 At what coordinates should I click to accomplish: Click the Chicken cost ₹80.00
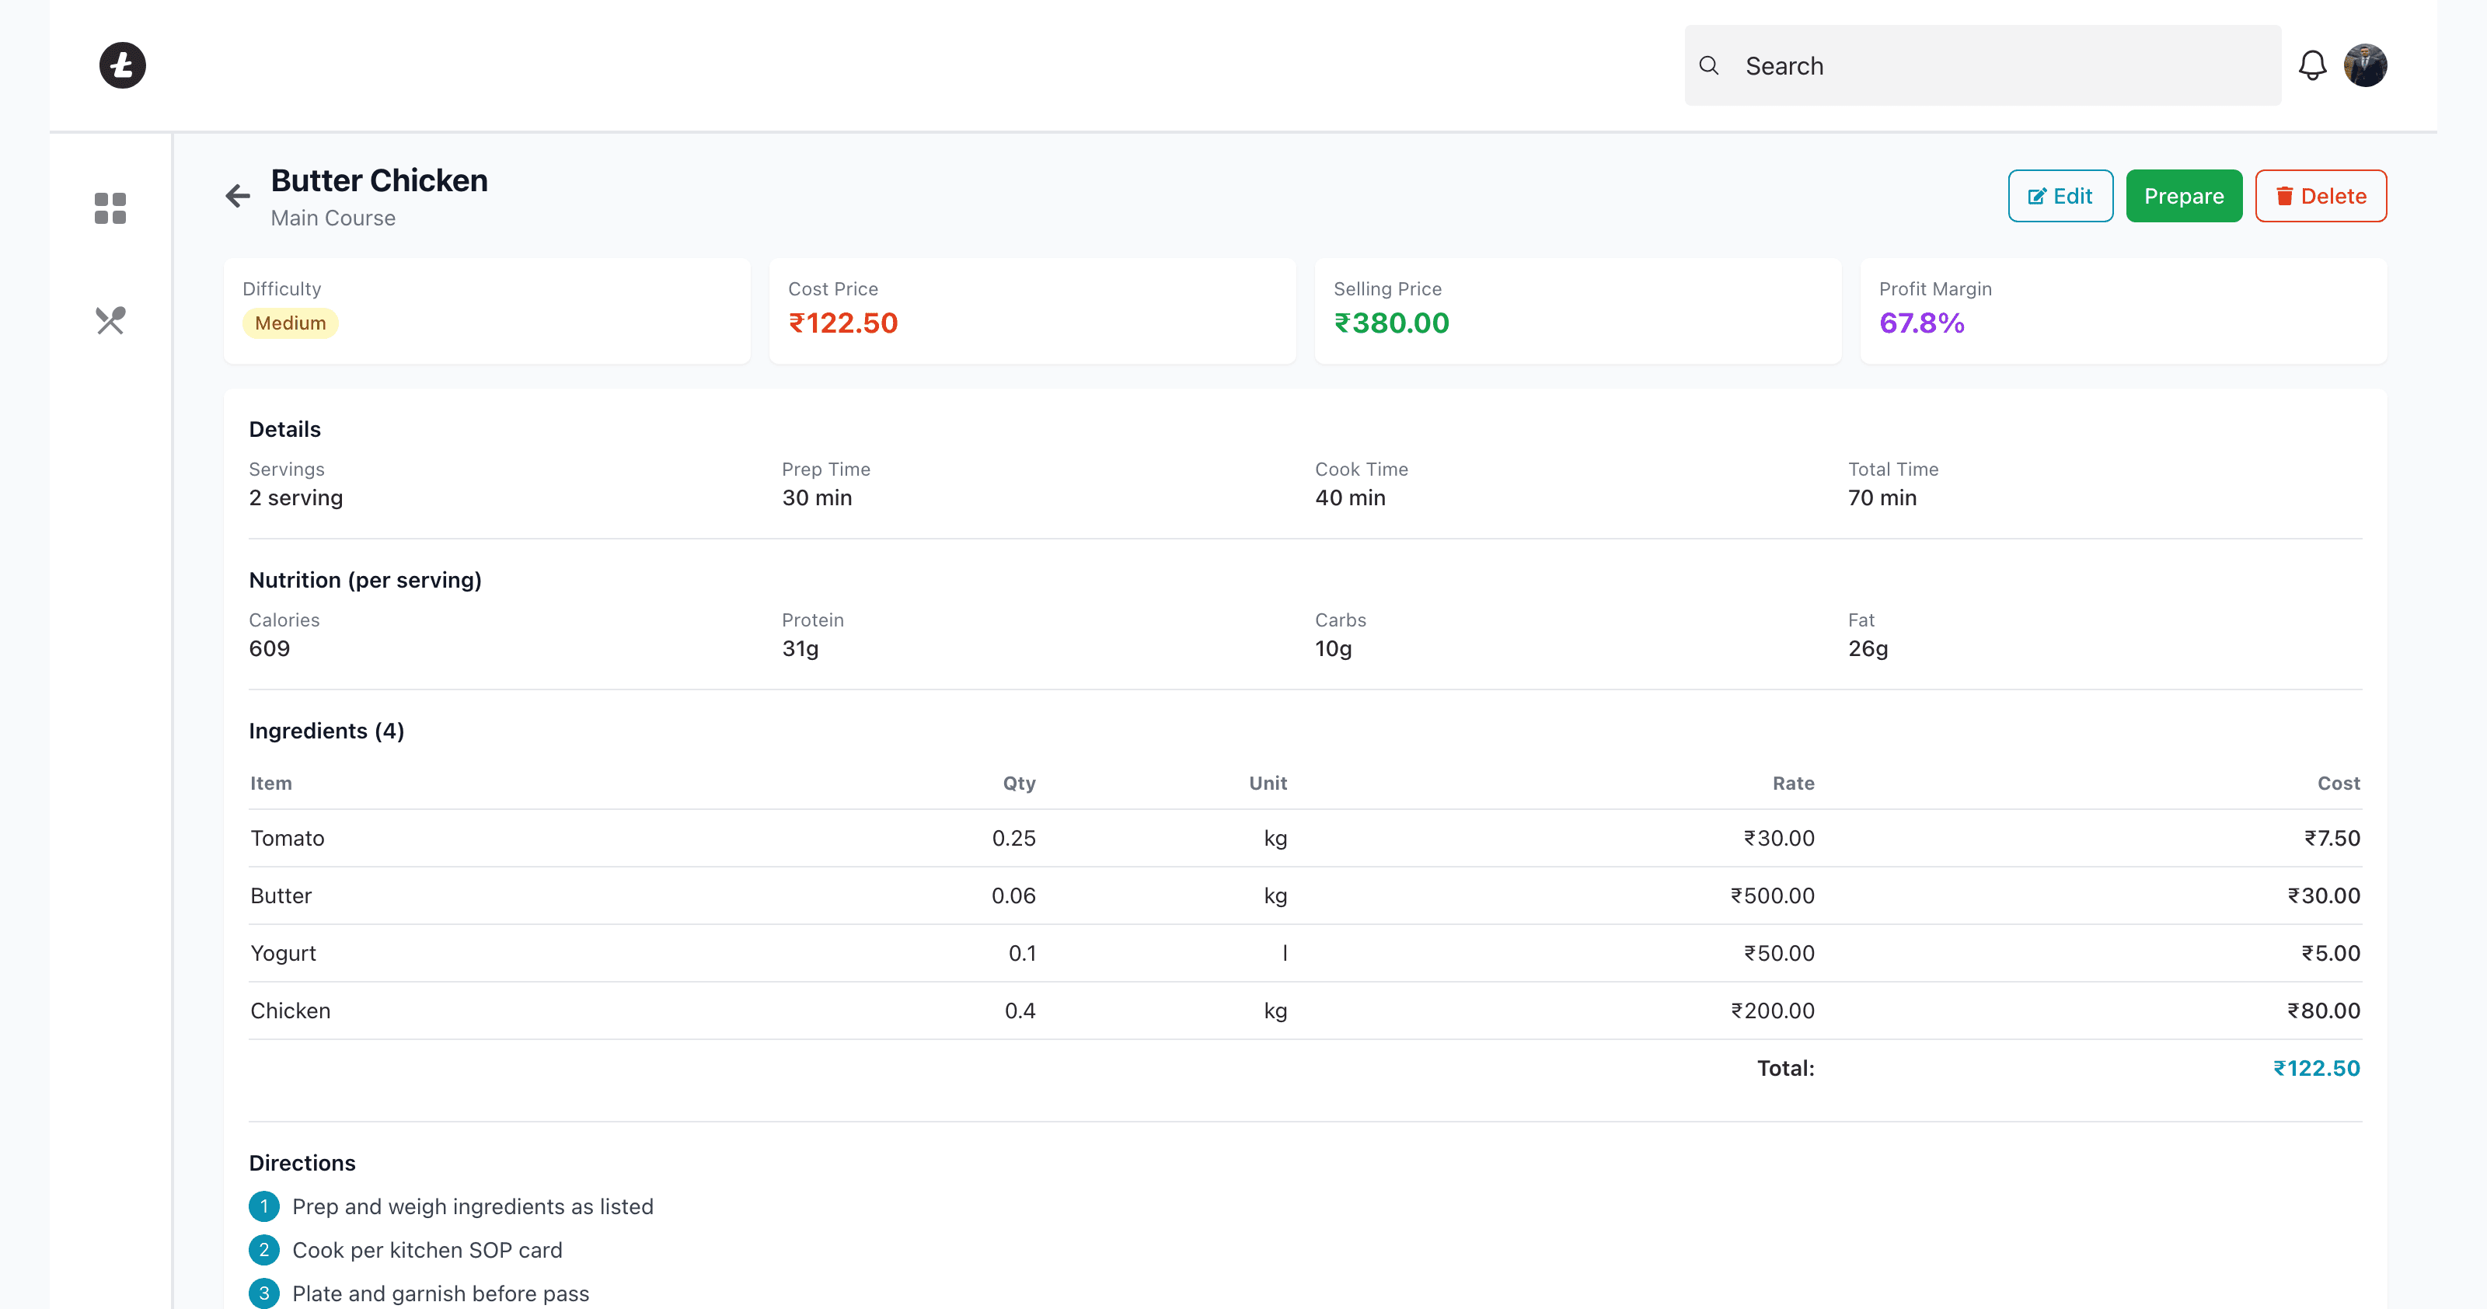pos(2323,1011)
